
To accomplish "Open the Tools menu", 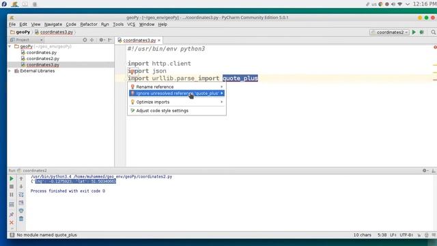I will pyautogui.click(x=118, y=25).
